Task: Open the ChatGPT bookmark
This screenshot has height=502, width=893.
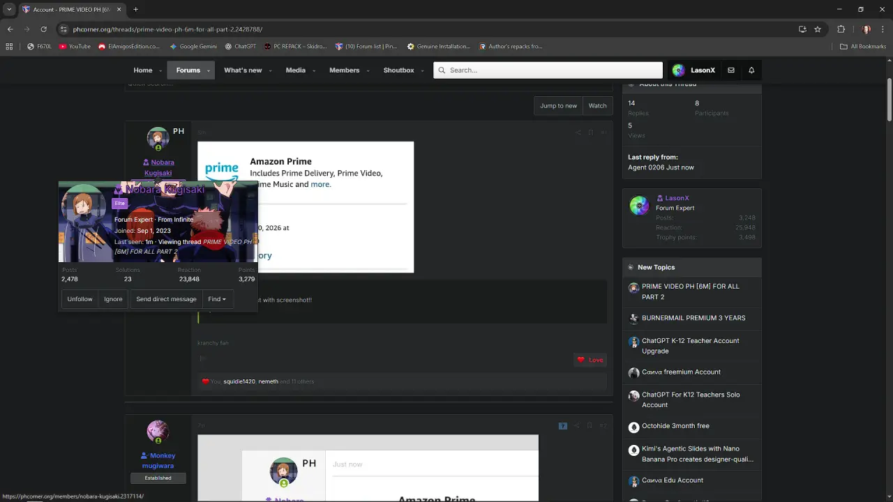Action: (241, 47)
